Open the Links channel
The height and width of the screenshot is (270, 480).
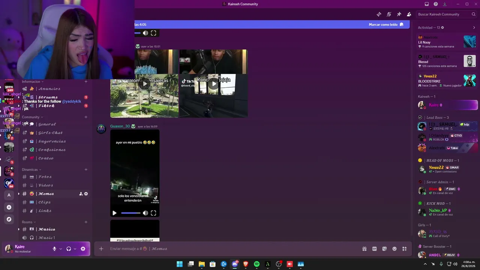point(55,211)
